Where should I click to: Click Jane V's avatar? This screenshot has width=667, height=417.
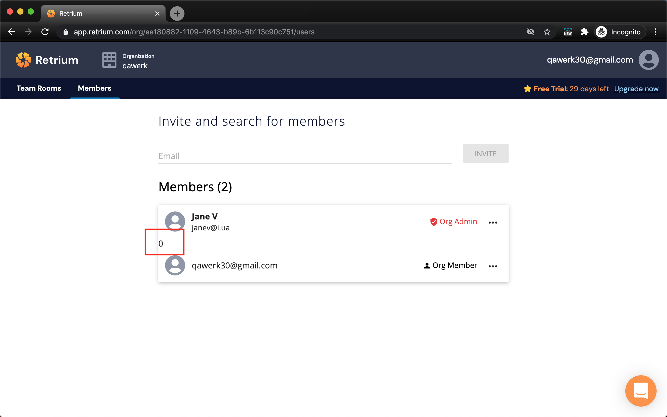175,222
